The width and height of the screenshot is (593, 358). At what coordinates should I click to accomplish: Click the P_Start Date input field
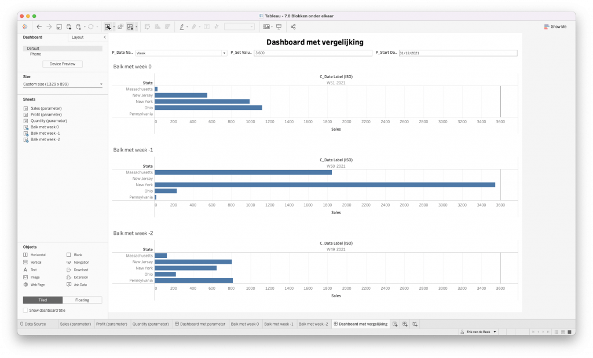457,53
